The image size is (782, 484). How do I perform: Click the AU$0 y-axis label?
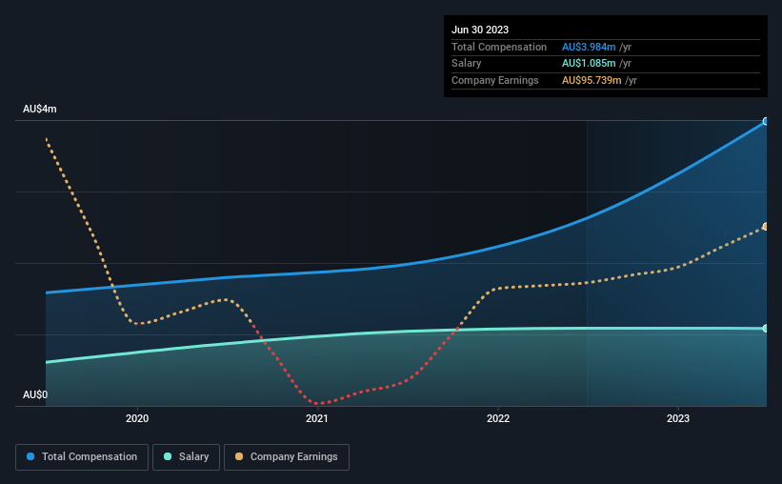35,394
